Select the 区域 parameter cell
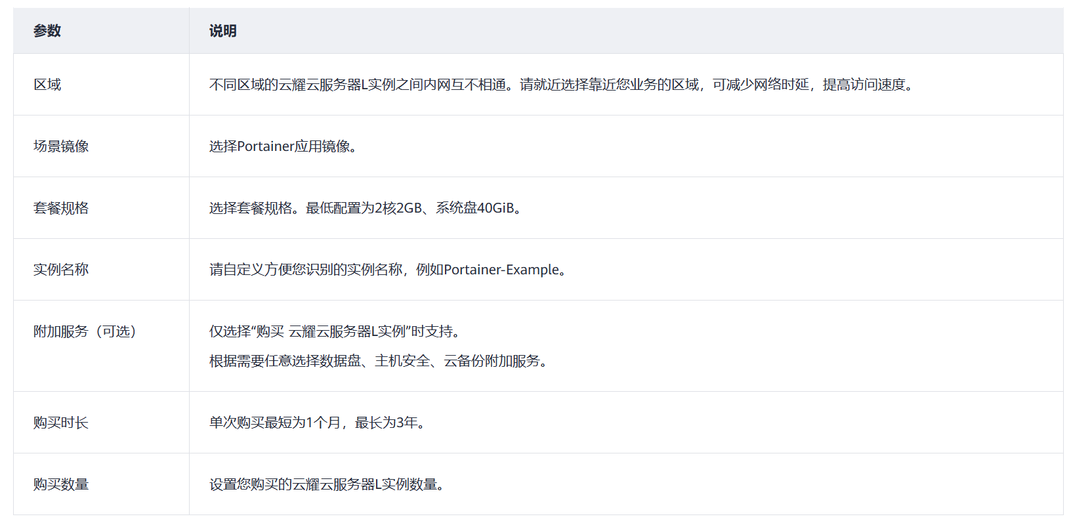1071x525 pixels. 101,85
